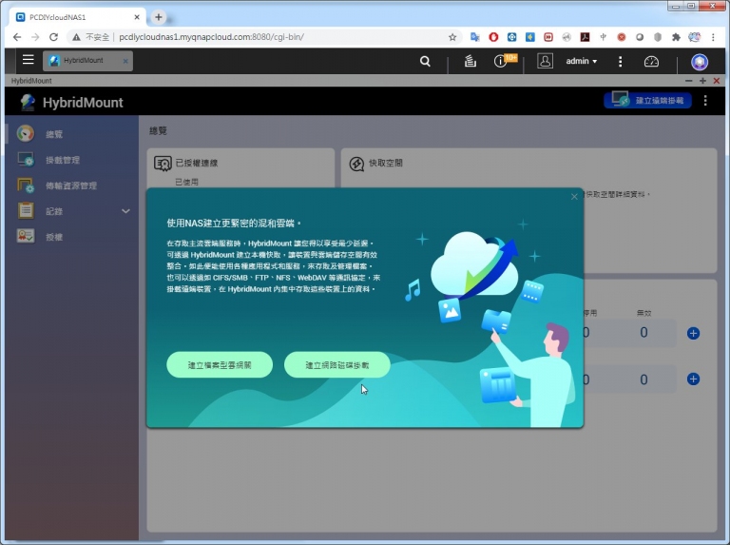Click the lower blue plus add button

[x=693, y=379]
